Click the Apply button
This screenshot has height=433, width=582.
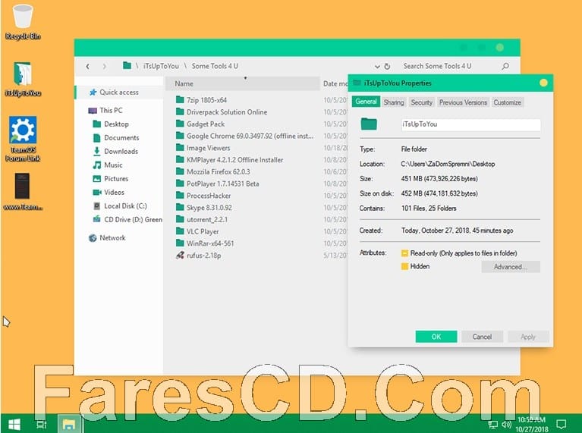point(528,337)
